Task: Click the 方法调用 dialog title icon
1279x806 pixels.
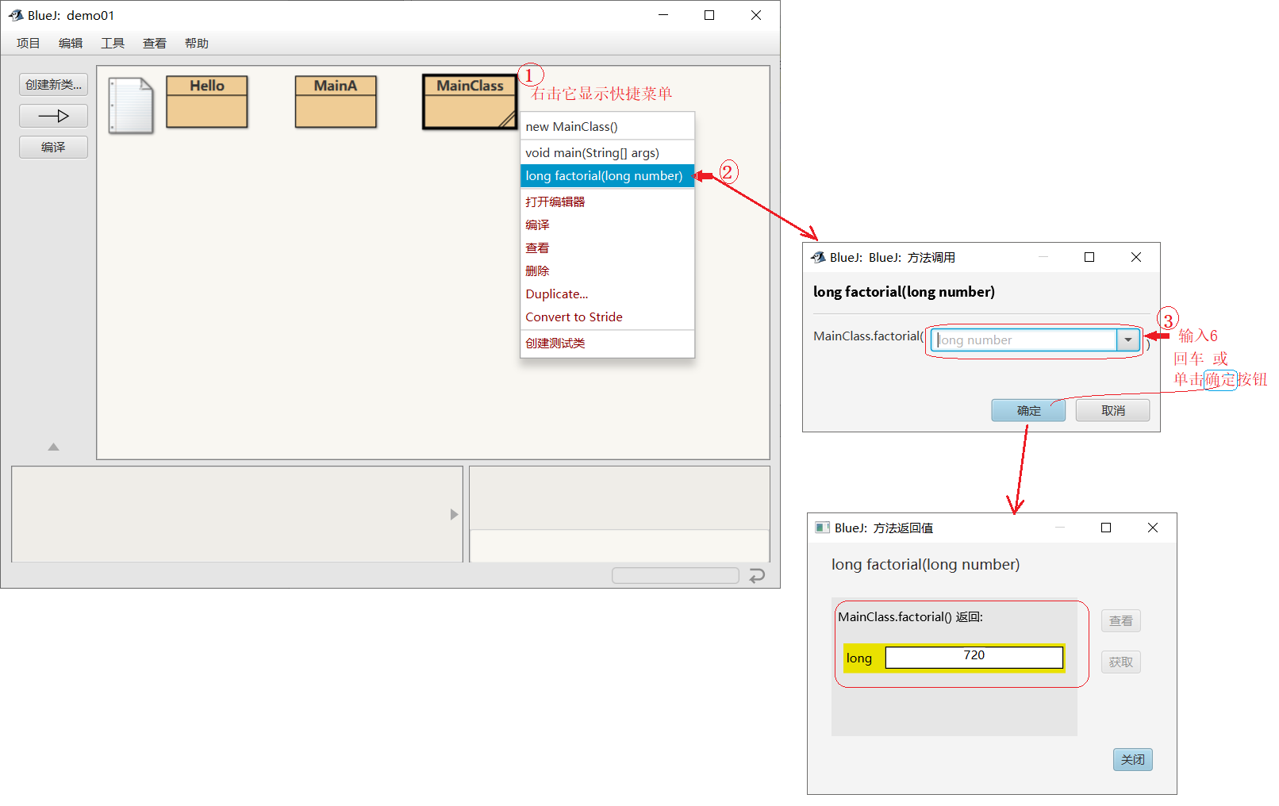Action: point(818,257)
